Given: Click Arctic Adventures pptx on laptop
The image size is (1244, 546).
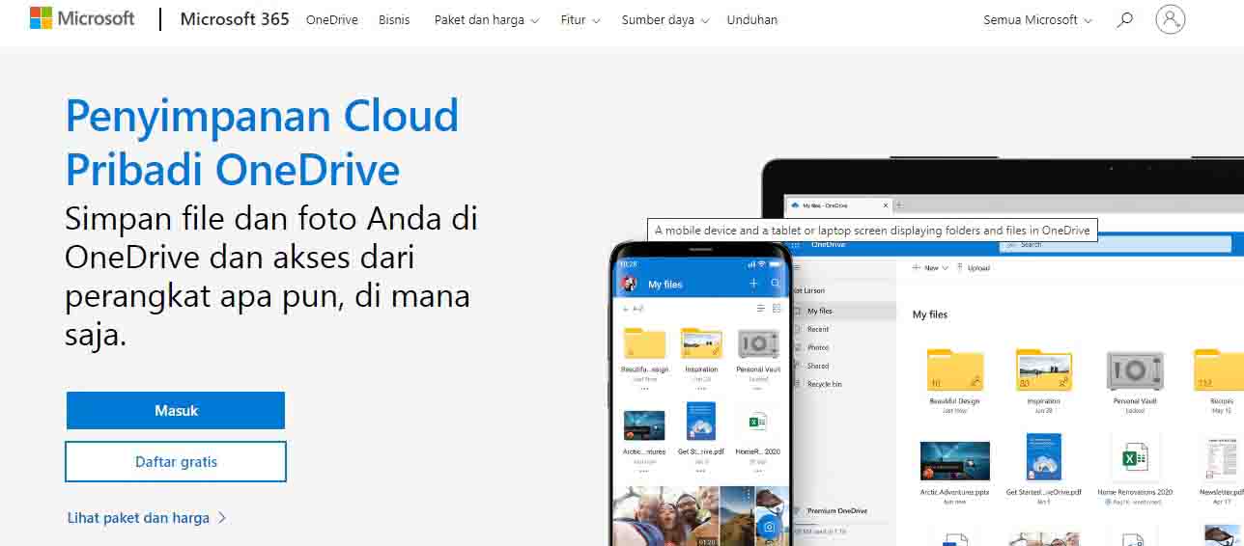Looking at the screenshot, I should pos(955,461).
